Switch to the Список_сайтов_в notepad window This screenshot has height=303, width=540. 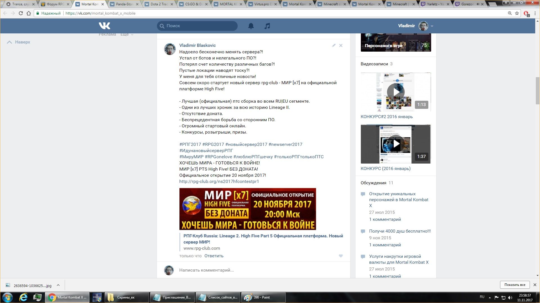pos(218,297)
